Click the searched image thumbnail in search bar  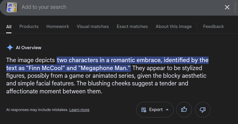[x=12, y=7]
